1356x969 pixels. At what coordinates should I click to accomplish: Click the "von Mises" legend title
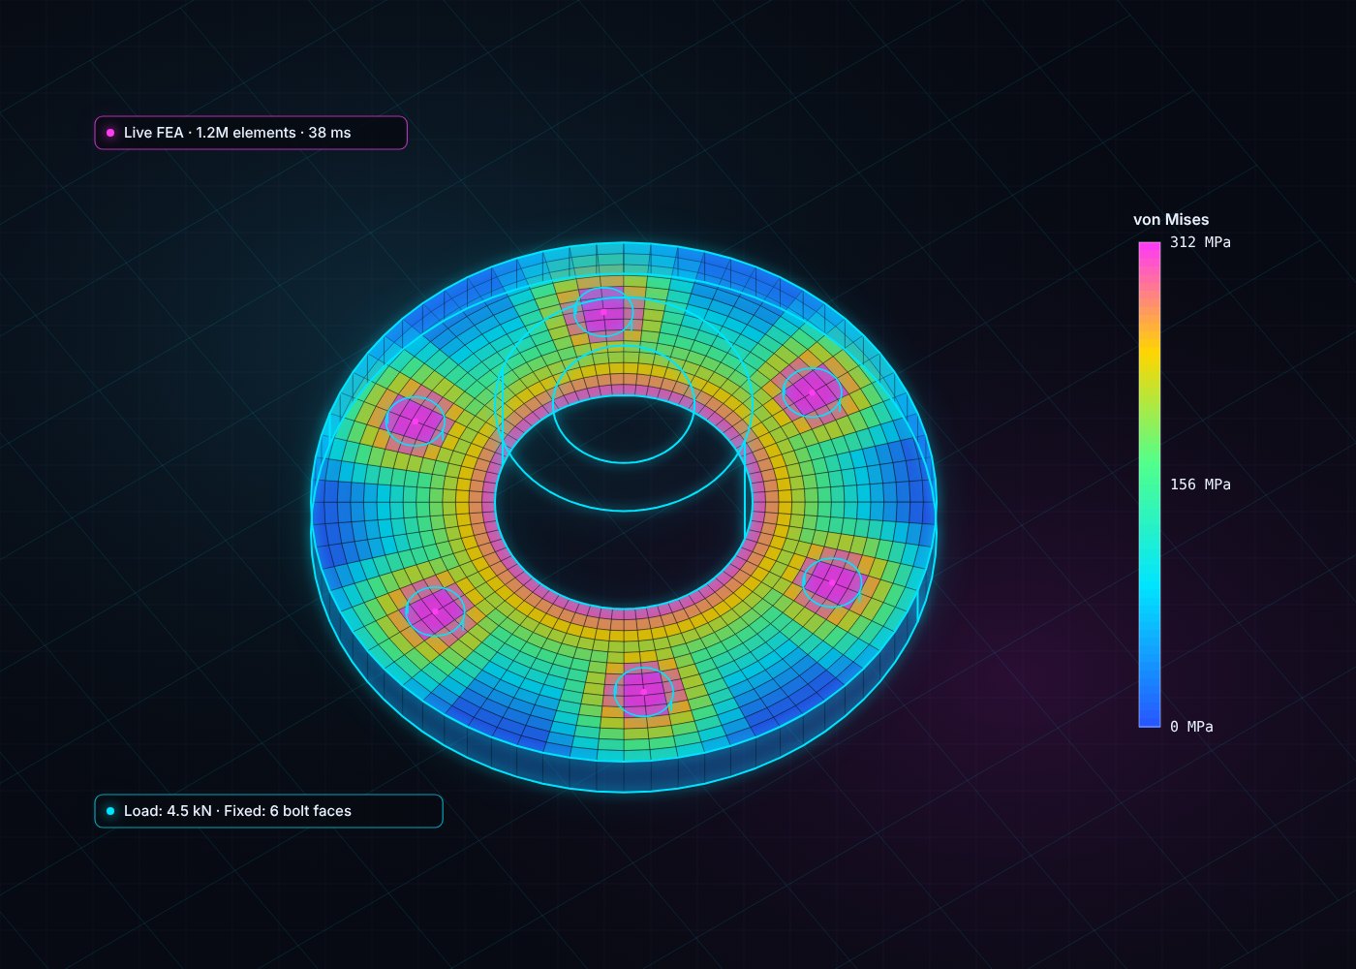coord(1171,220)
